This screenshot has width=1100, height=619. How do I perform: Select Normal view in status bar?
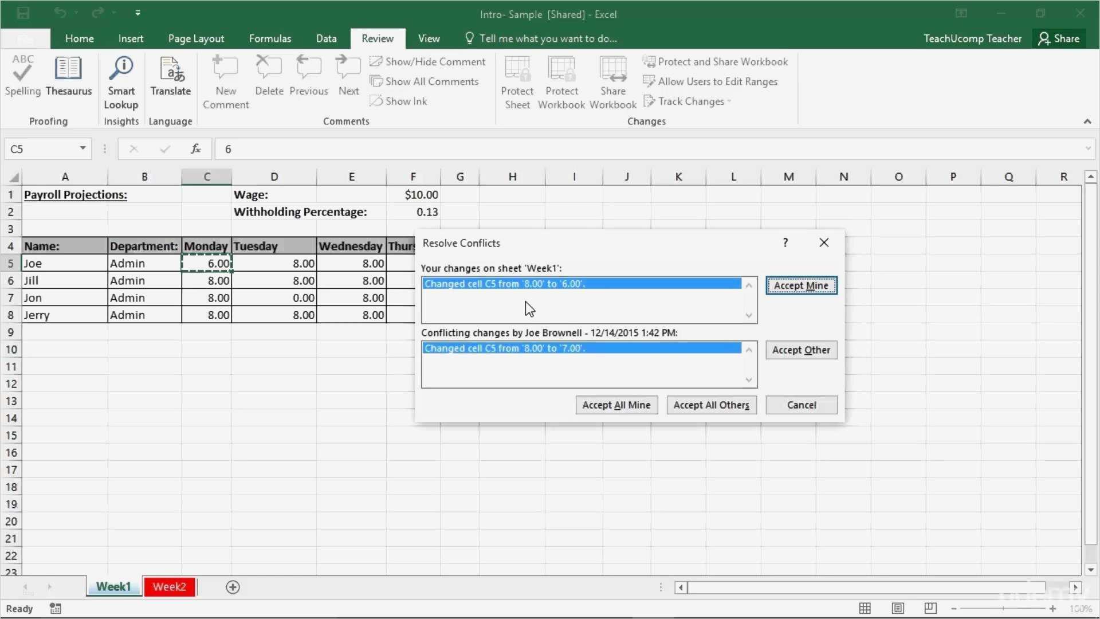[x=865, y=609]
